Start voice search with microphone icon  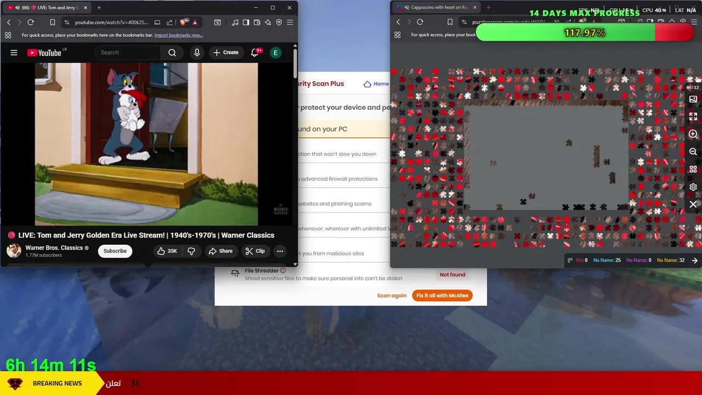point(197,53)
